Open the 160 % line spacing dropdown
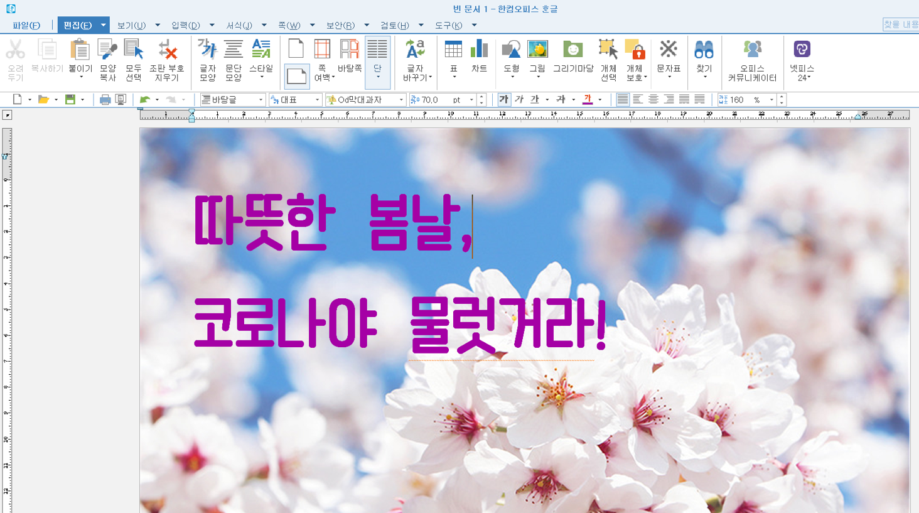This screenshot has width=919, height=513. pos(746,99)
